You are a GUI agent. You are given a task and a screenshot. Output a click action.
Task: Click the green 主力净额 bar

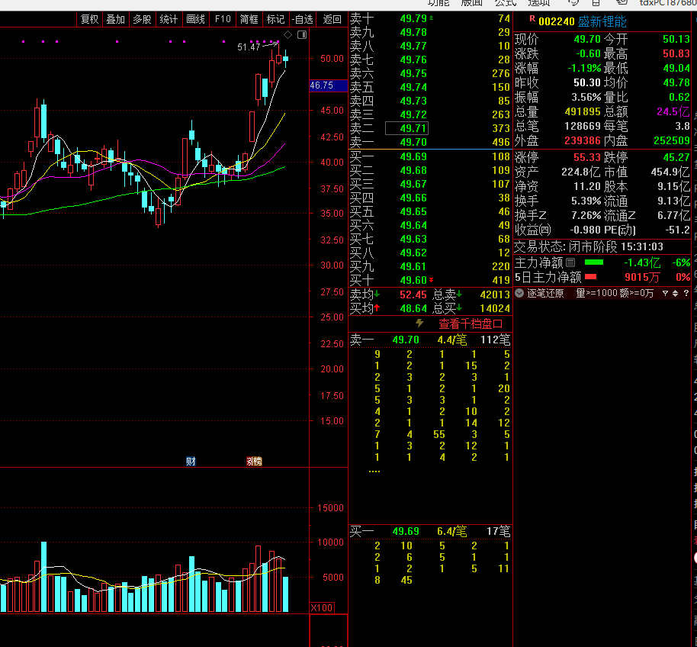(594, 262)
